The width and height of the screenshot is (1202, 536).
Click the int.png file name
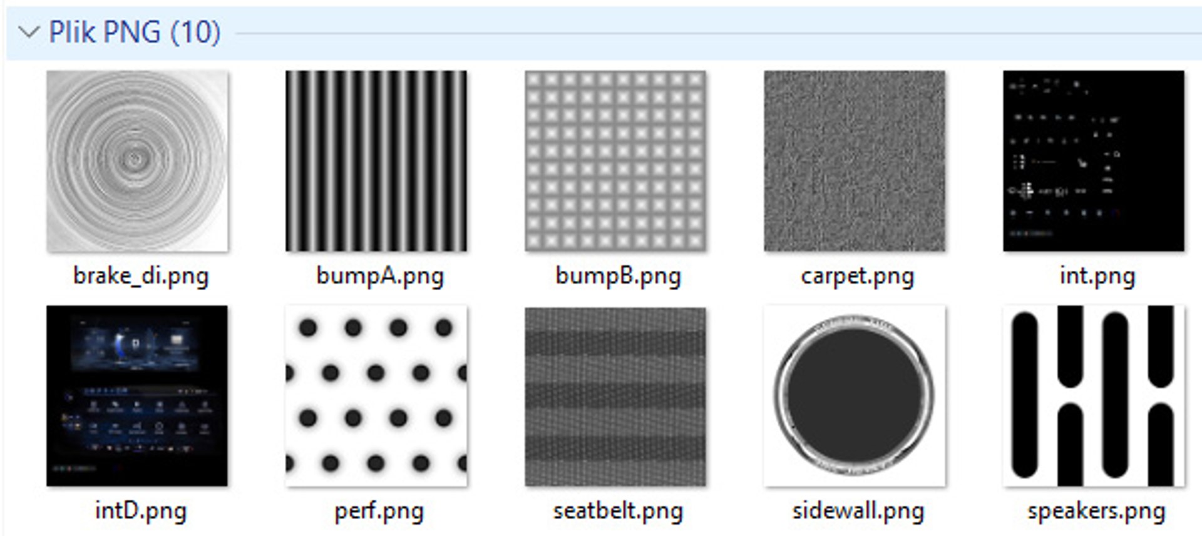[x=1097, y=276]
